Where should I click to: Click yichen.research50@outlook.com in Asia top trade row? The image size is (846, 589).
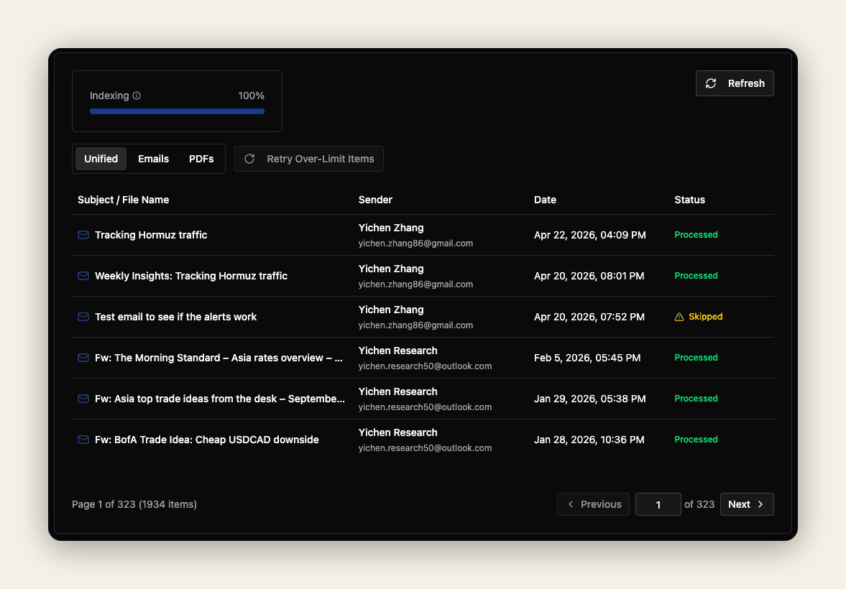426,407
